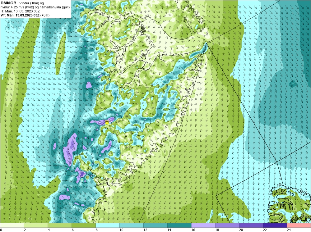Click the 'DMI/IGB : Vindur (10m) og' title line

[22, 3]
